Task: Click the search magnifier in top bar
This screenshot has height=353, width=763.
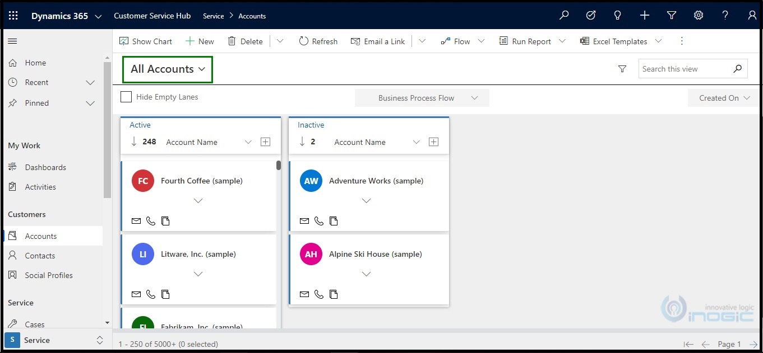Action: pos(564,16)
